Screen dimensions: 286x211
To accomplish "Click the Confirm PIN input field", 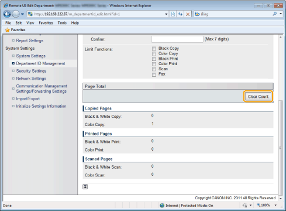I will (x=177, y=39).
